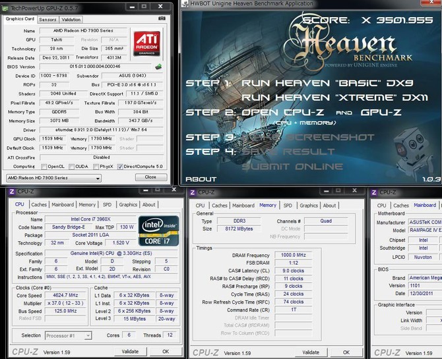The width and height of the screenshot is (442, 359).
Task: Select the Caches tab in CPU-Z Memory window
Action: [220, 206]
